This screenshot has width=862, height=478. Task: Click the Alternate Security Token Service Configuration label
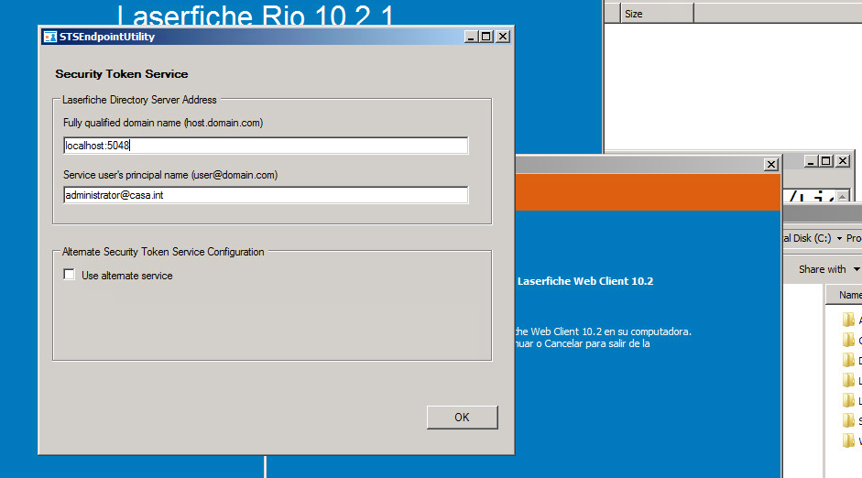pos(163,252)
